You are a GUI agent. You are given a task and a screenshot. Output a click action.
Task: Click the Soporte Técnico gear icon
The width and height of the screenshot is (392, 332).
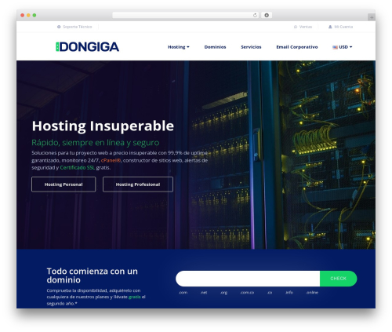click(59, 27)
